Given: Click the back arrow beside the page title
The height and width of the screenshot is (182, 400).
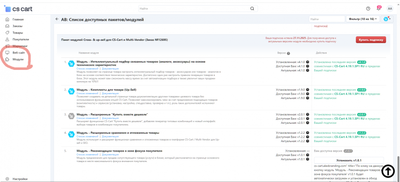Looking at the screenshot, I should tap(57, 19).
